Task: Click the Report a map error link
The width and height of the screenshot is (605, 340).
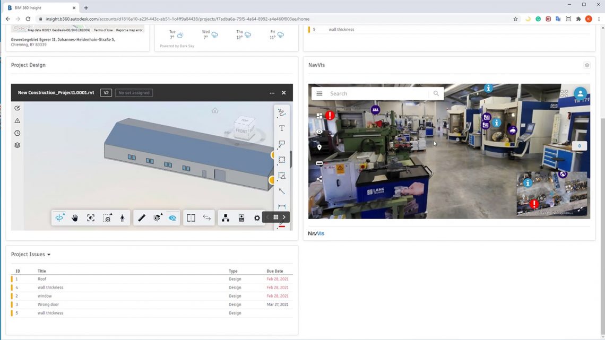Action: pyautogui.click(x=128, y=30)
